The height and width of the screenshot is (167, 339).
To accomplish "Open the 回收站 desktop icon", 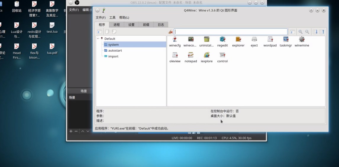I will [17, 6].
